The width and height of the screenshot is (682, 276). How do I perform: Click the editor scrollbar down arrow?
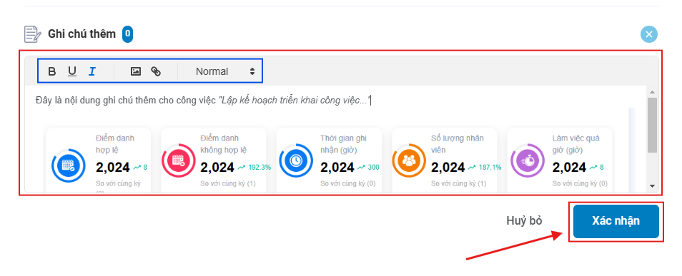pyautogui.click(x=651, y=186)
